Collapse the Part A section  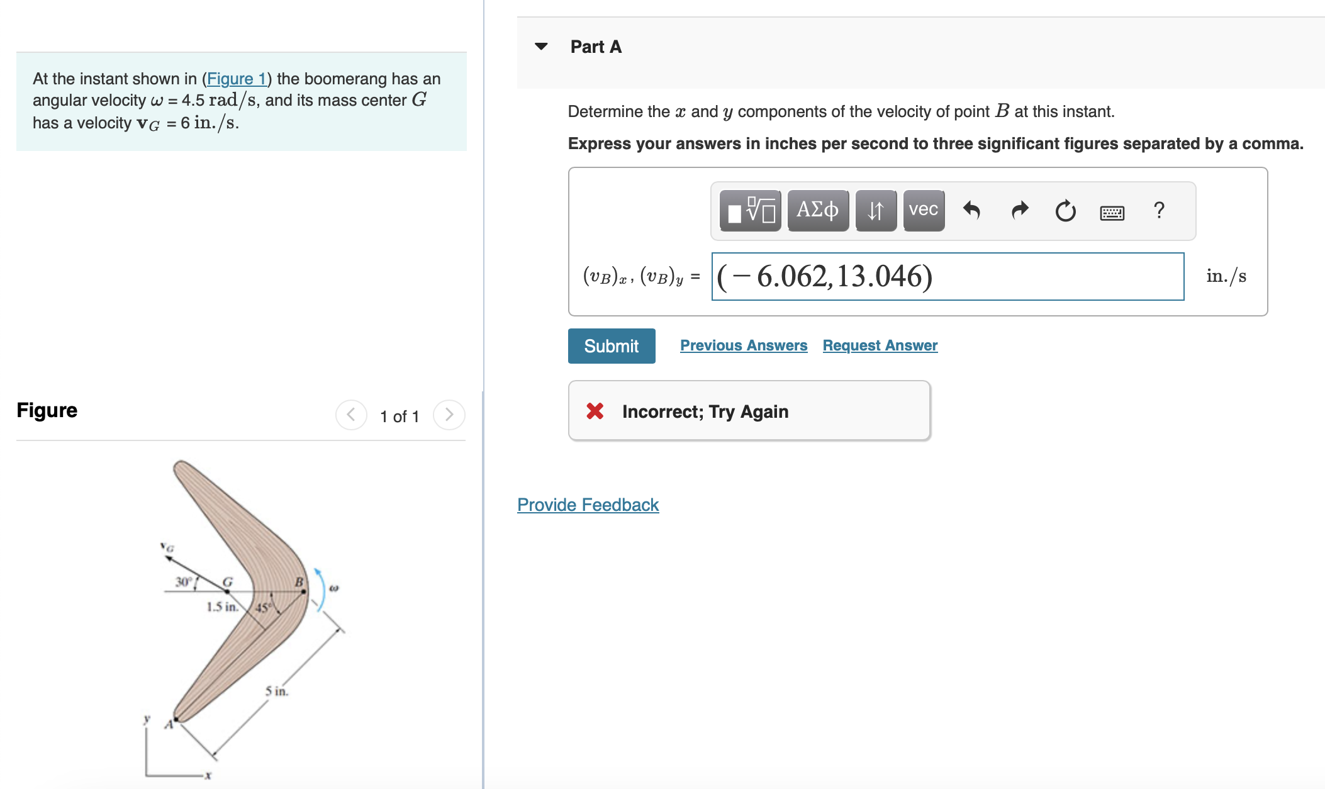click(541, 47)
